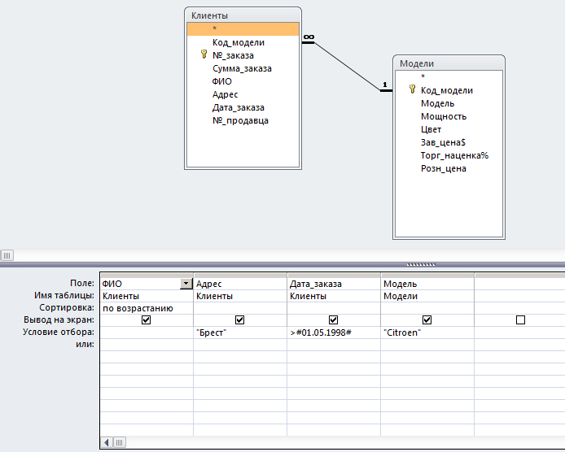Select the ФИО column selector bar
The image size is (565, 452).
[x=147, y=276]
